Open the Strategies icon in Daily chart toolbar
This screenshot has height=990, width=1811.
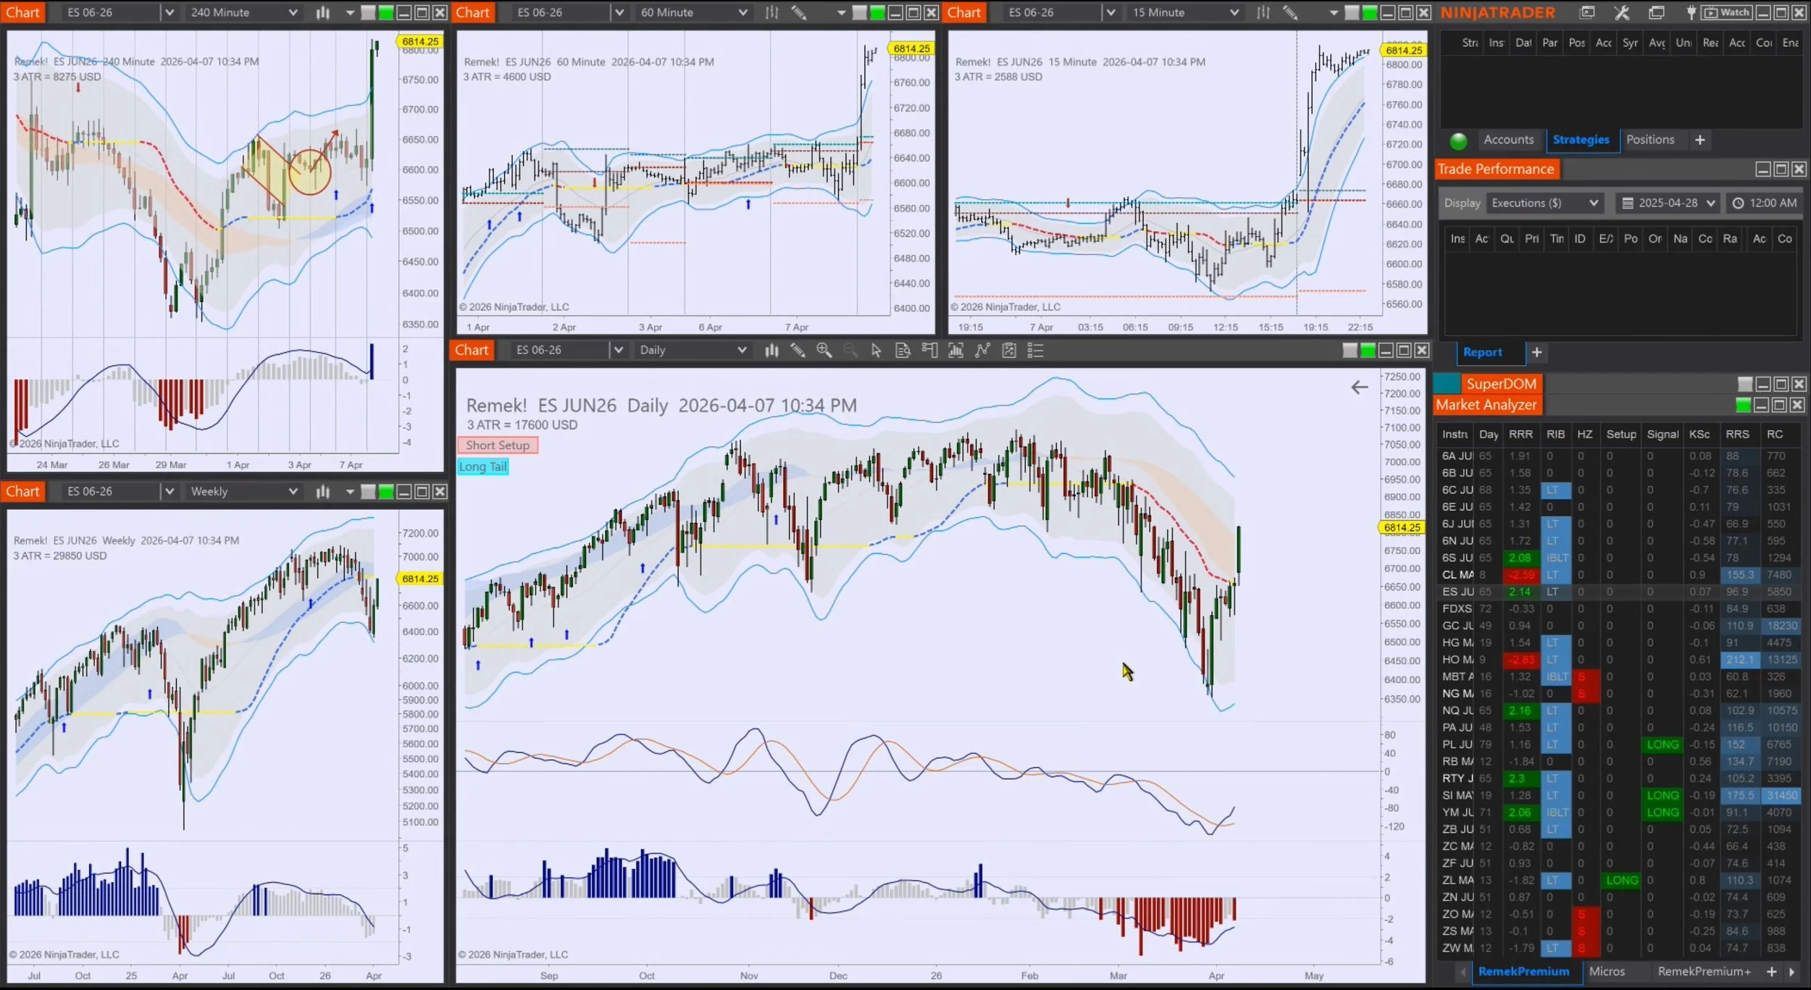click(1009, 351)
